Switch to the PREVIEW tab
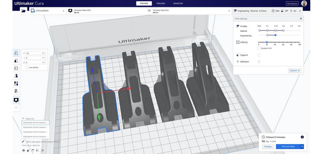323x154 pixels. coord(161,3)
